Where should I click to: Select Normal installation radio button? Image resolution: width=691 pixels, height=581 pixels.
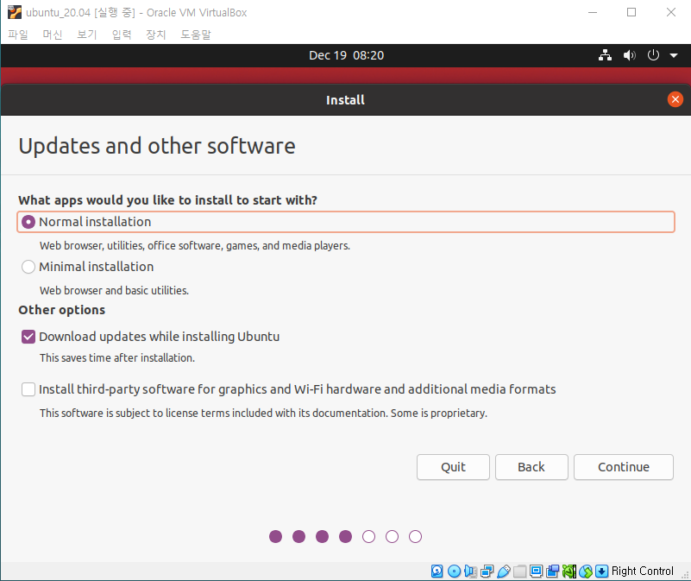[28, 222]
